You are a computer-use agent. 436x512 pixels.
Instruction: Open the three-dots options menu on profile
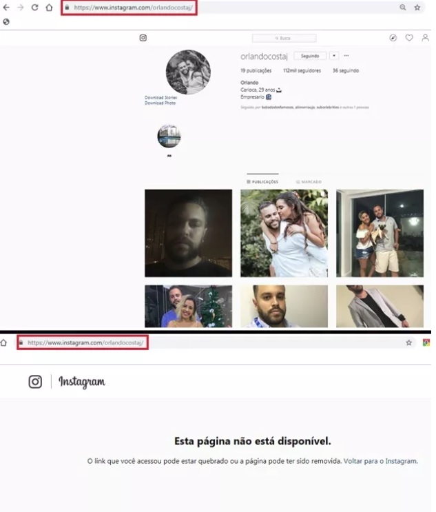346,56
